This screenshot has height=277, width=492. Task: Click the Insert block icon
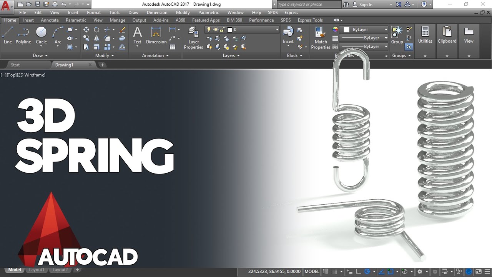(288, 35)
